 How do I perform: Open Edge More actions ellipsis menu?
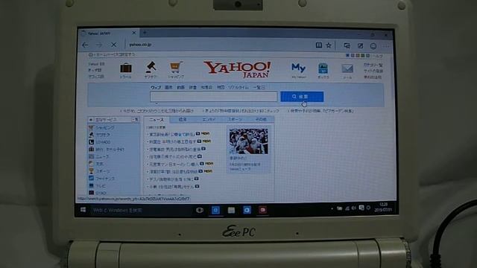pyautogui.click(x=386, y=46)
